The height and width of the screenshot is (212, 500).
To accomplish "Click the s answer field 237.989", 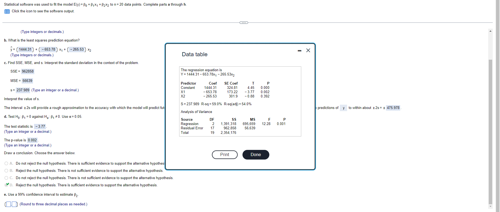I will click(x=23, y=90).
